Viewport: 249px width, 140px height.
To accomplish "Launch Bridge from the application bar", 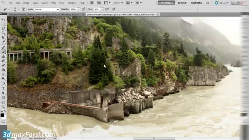I will [92, 3].
